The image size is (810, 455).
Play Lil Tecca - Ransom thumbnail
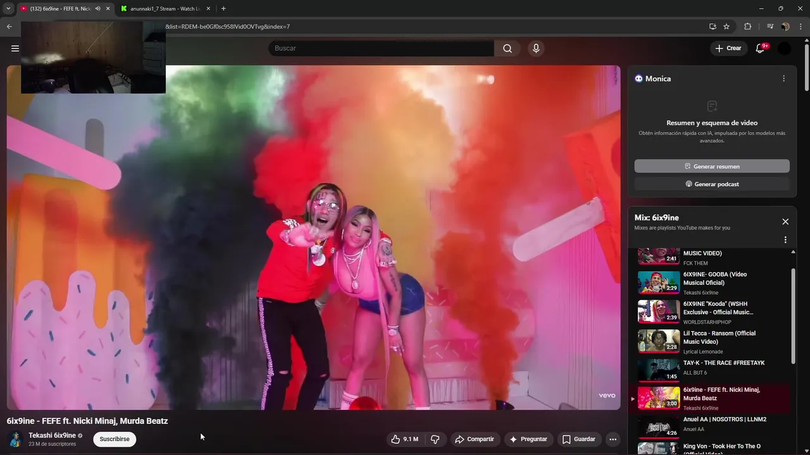click(x=658, y=341)
